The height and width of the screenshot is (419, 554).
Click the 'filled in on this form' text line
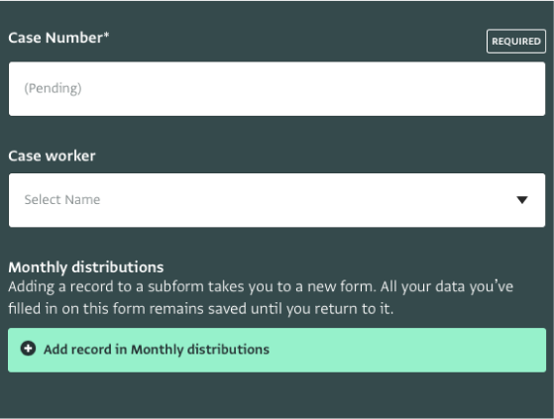[200, 309]
